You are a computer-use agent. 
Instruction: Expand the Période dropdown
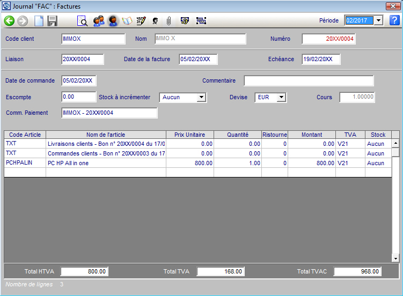[x=378, y=20]
